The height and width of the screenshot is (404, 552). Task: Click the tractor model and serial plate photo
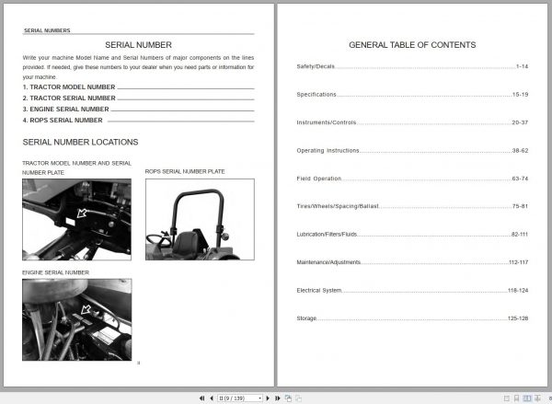[76, 219]
